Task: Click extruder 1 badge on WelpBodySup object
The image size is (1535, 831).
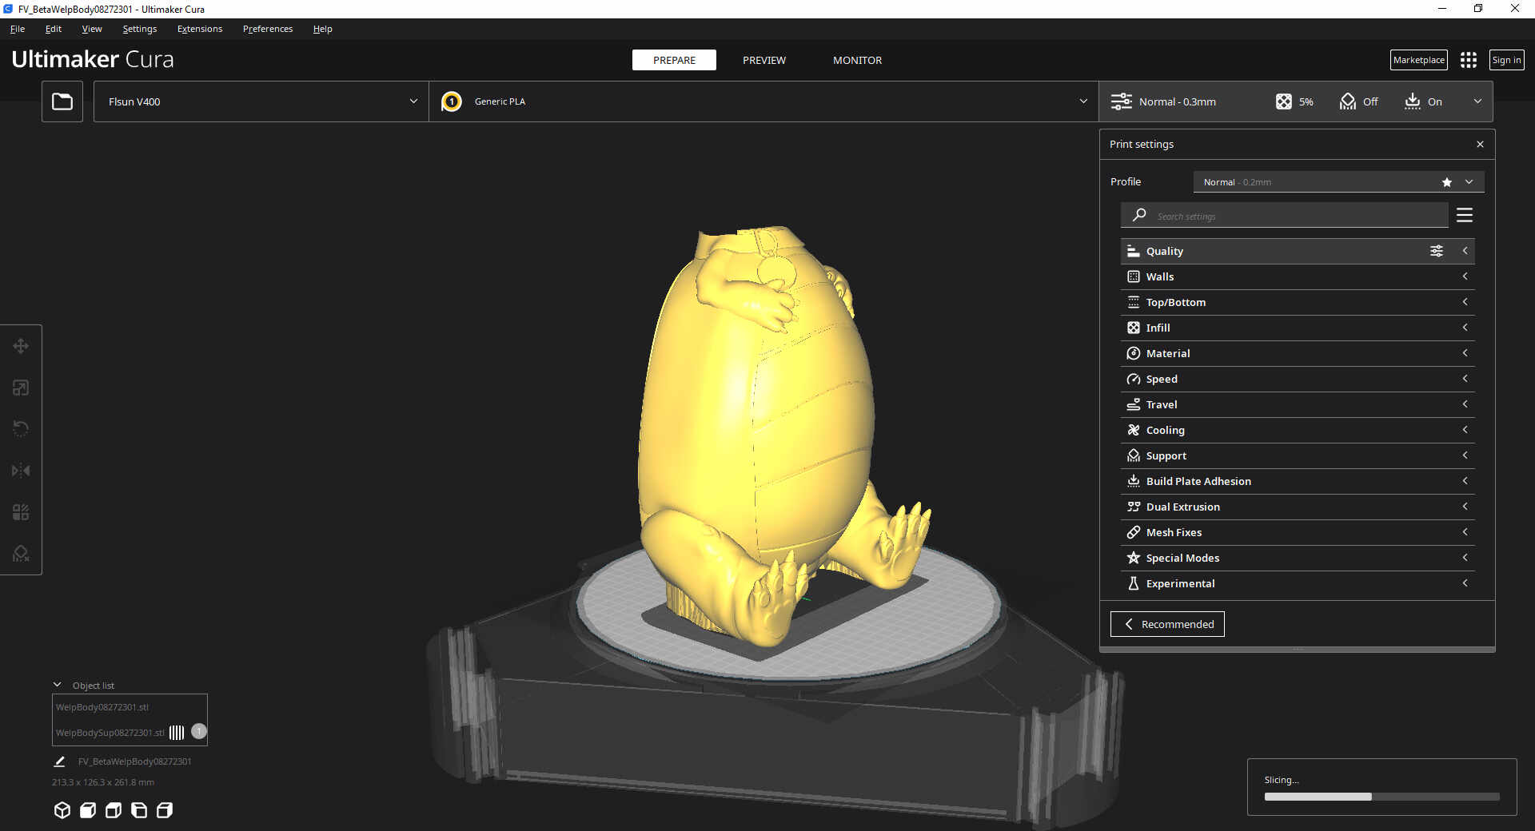Action: point(199,731)
